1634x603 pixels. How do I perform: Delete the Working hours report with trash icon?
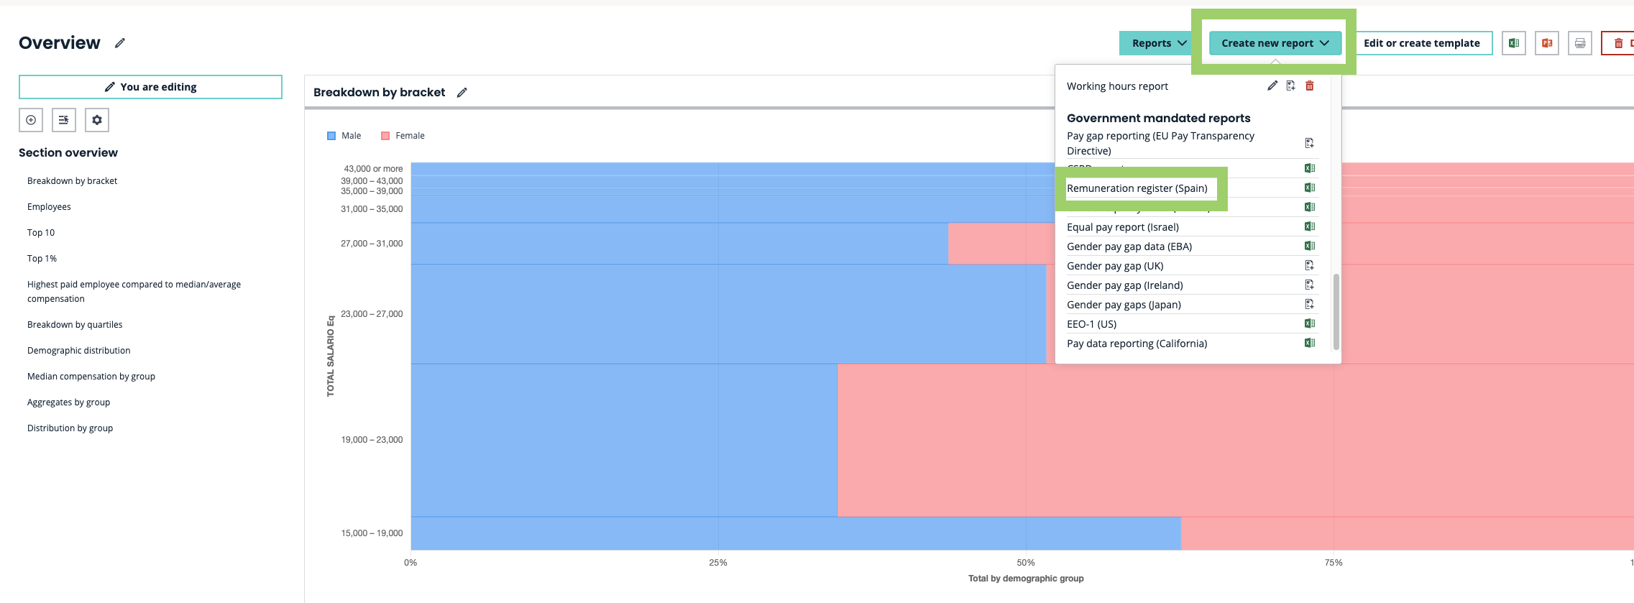[x=1309, y=86]
